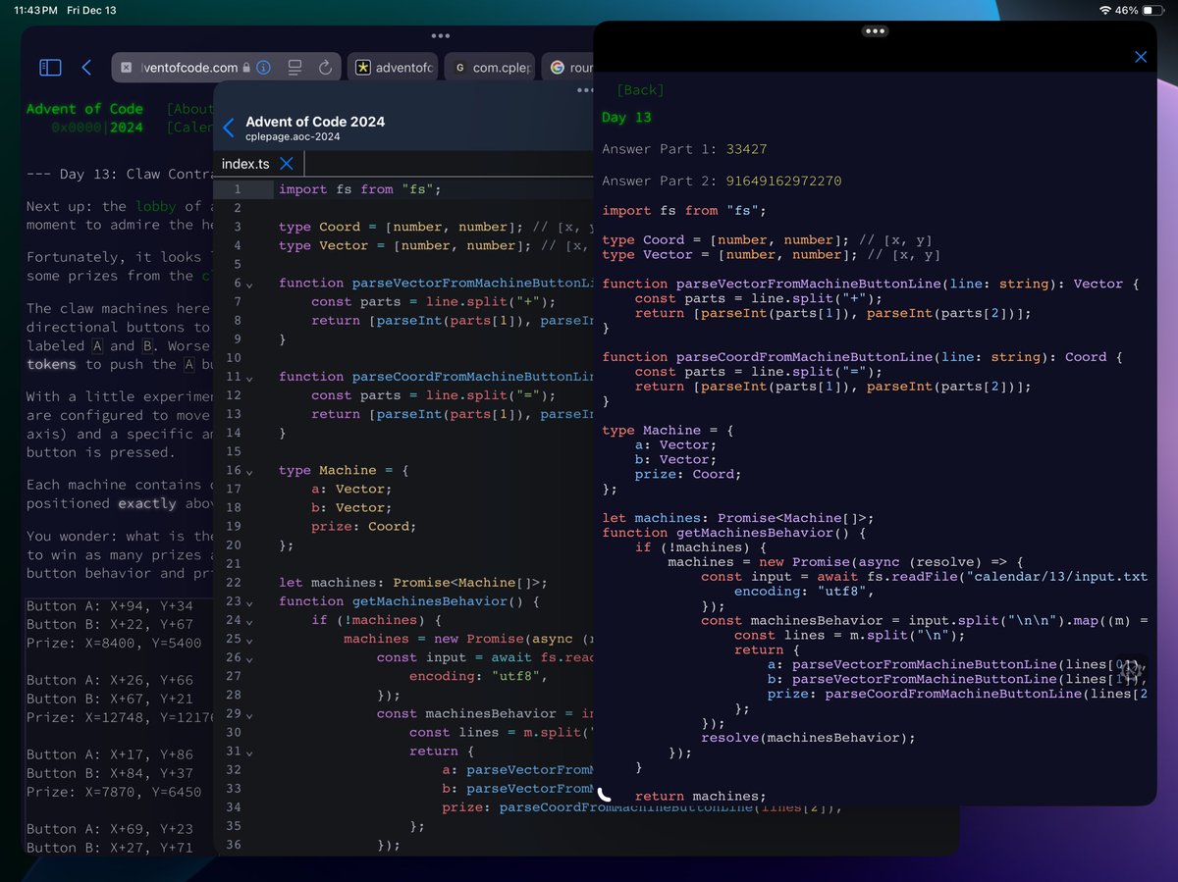Go back in Safari
Image resolution: width=1178 pixels, height=882 pixels.
(x=86, y=68)
